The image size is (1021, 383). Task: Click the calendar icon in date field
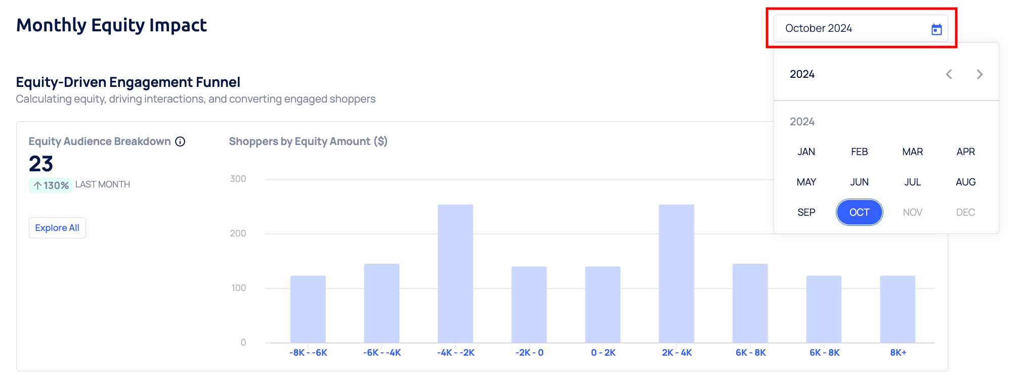937,29
